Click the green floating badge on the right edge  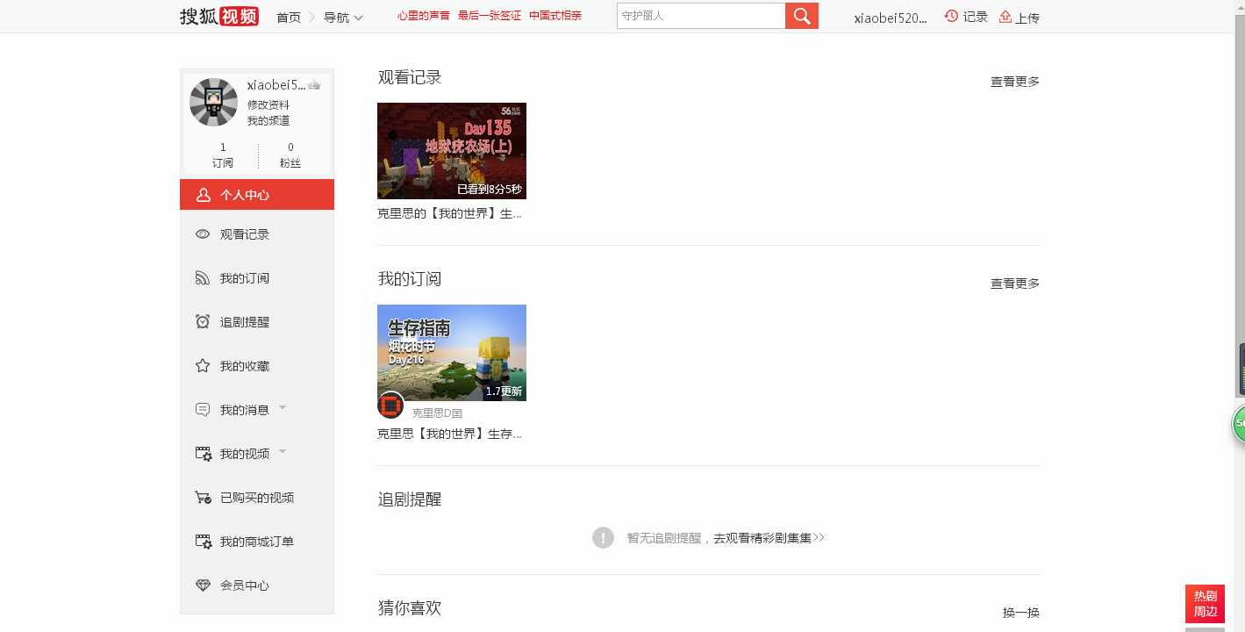[x=1239, y=424]
